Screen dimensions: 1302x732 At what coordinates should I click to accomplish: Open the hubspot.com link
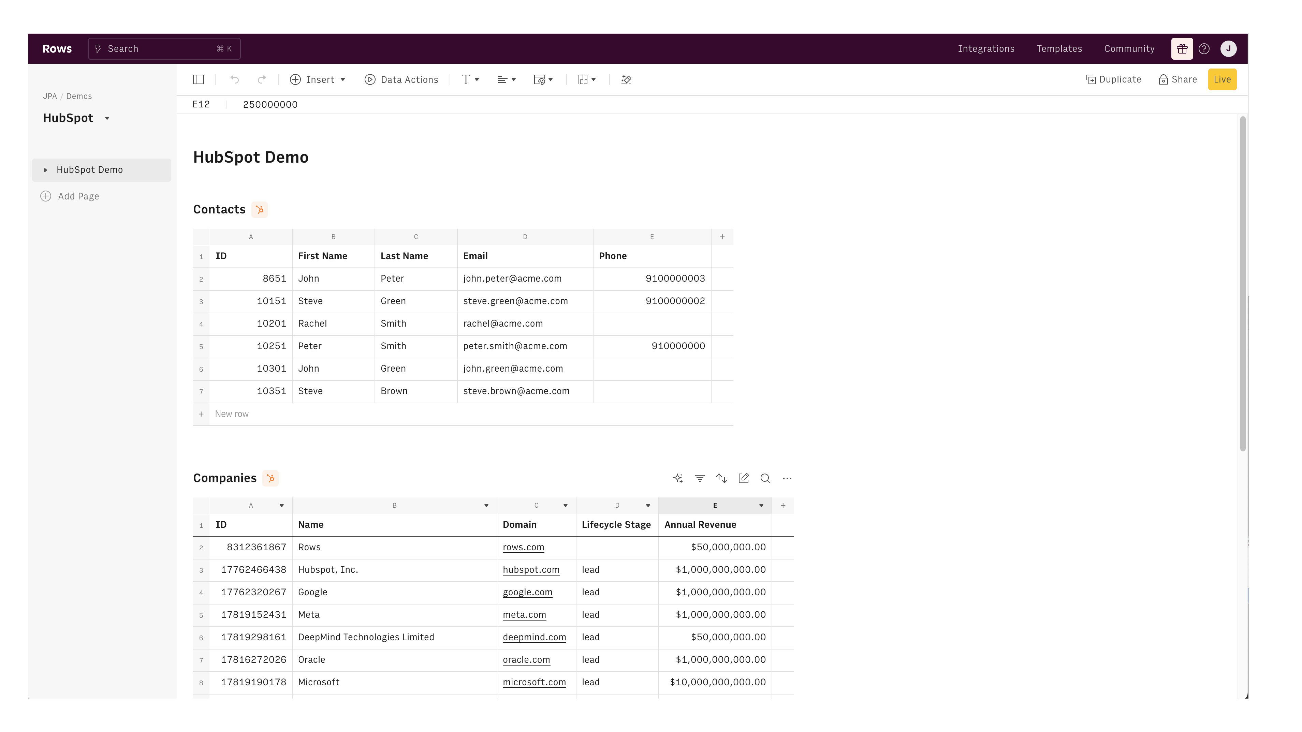531,569
